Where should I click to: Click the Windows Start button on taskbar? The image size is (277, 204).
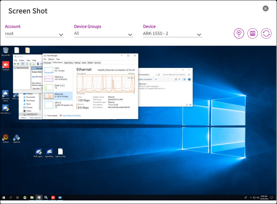4,197
